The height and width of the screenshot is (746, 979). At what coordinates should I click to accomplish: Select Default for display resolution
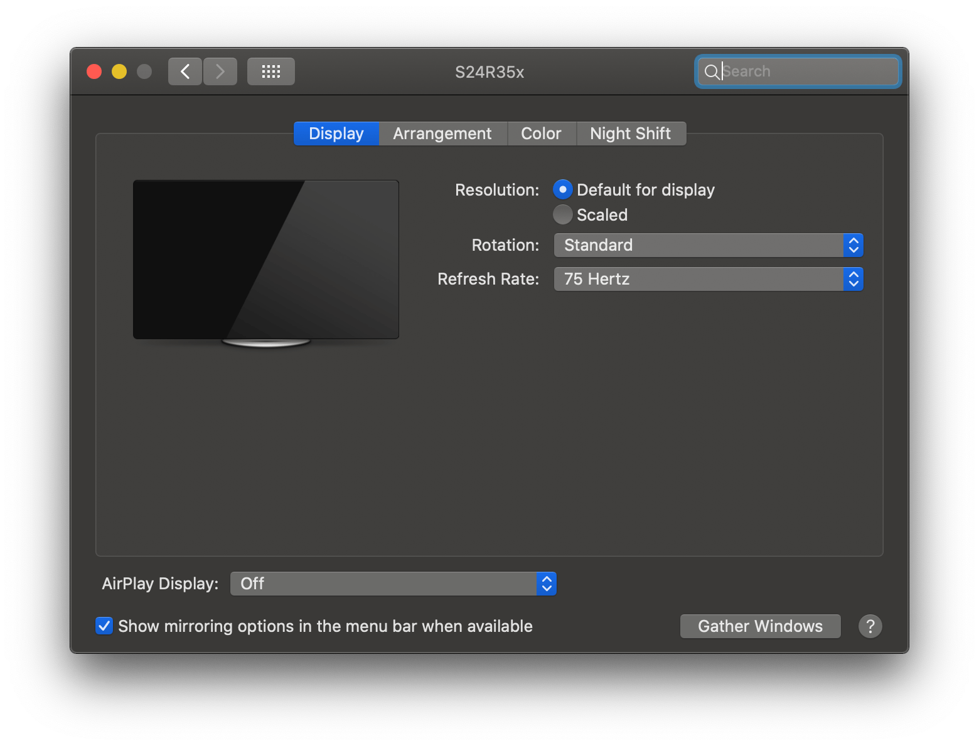[x=562, y=189]
